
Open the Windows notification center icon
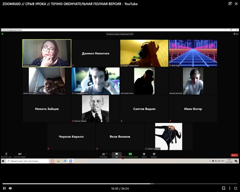click(236, 161)
